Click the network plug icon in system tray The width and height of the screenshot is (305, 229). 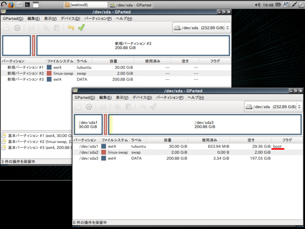[294, 4]
